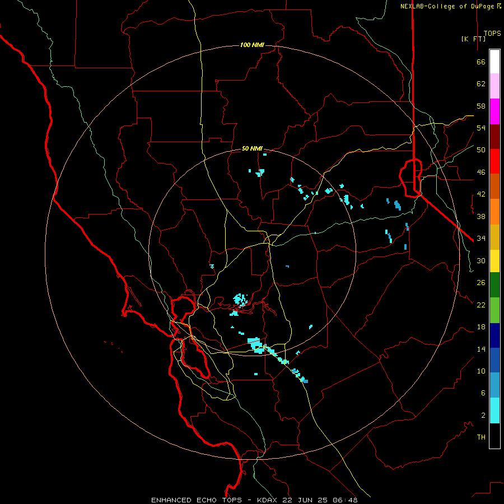Click the "18" scale label

(x=481, y=327)
